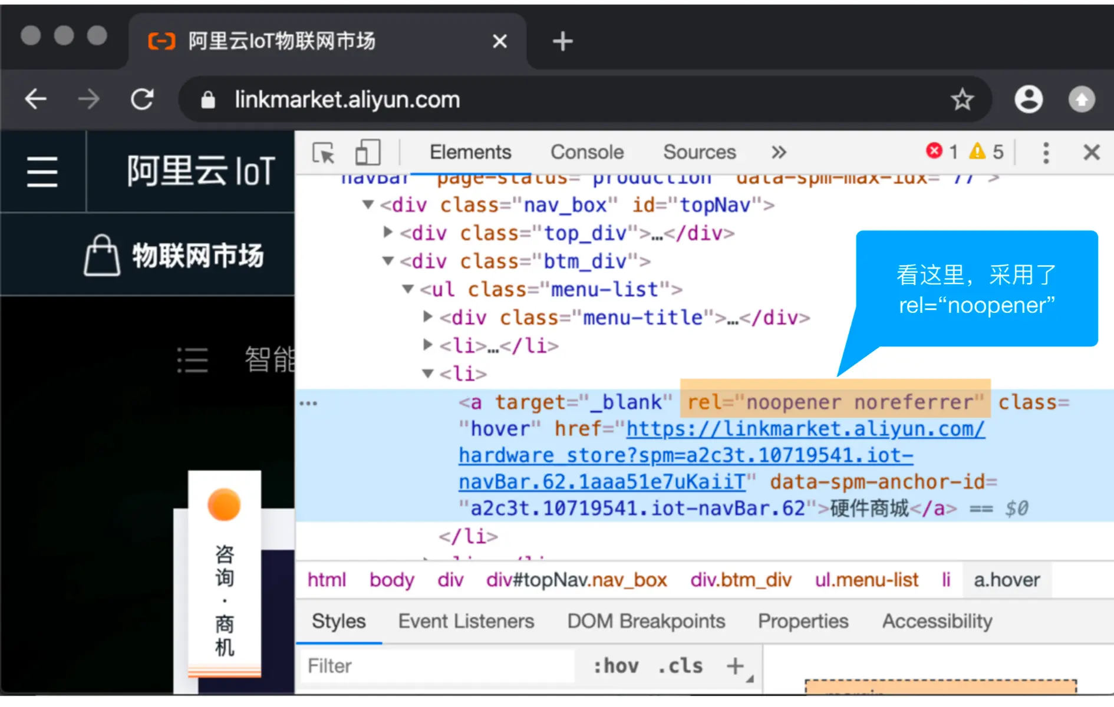Bookmark the page with the star icon
The image size is (1114, 707).
[962, 100]
